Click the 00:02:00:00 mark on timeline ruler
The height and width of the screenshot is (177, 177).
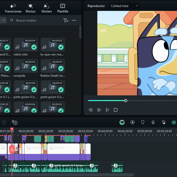26,131
